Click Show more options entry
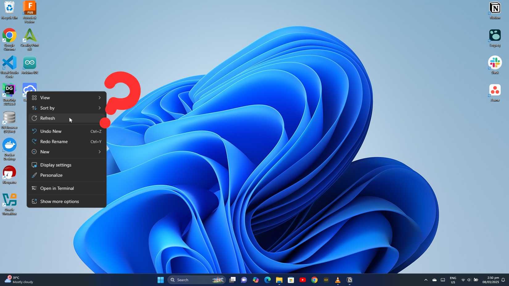 (x=67, y=201)
